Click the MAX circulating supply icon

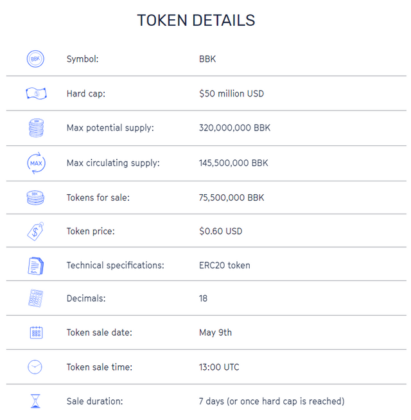(x=36, y=163)
